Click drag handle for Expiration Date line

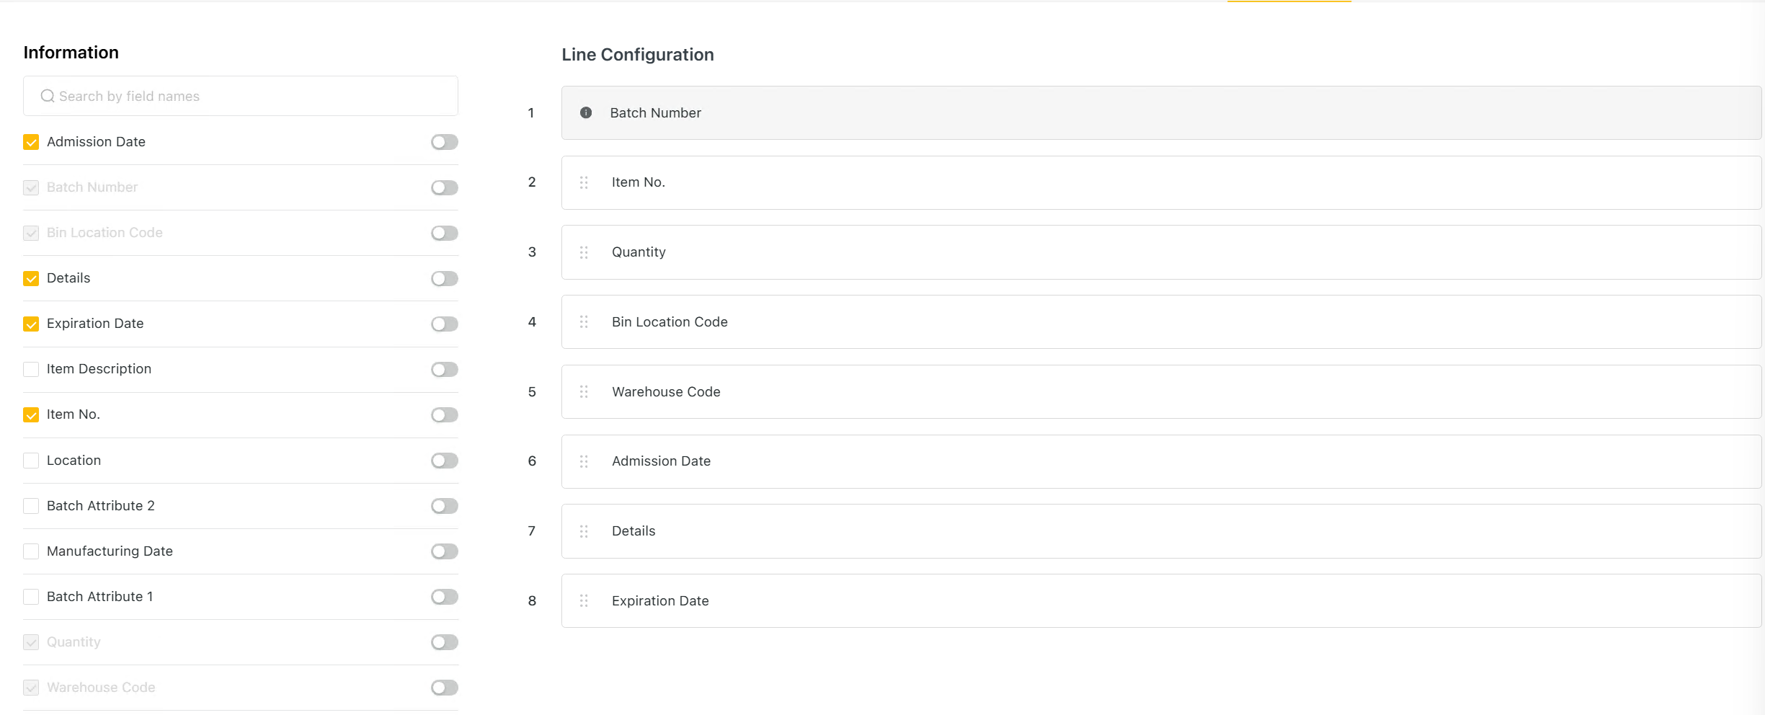[584, 600]
